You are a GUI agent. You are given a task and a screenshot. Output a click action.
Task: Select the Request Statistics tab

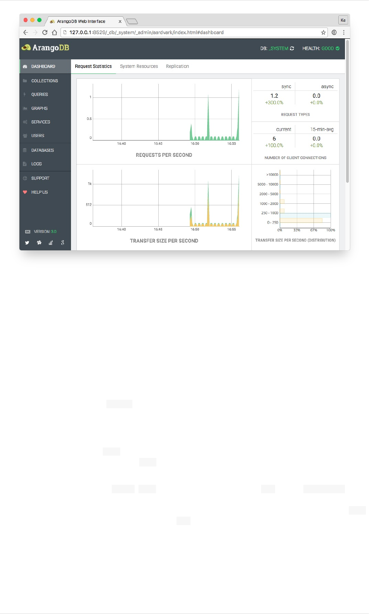tap(93, 66)
